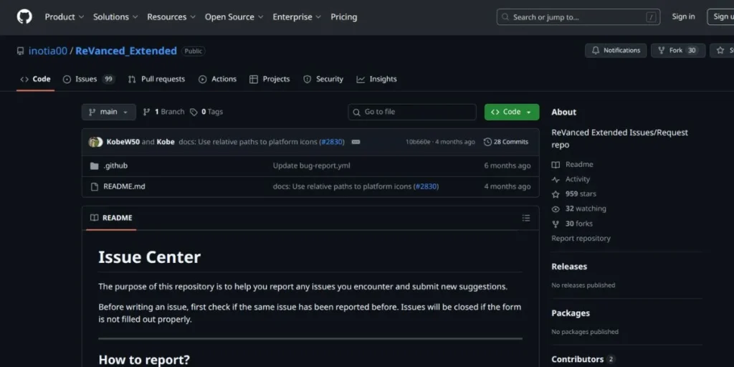Viewport: 734px width, 367px height.
Task: Click the Sign in link
Action: click(x=683, y=17)
